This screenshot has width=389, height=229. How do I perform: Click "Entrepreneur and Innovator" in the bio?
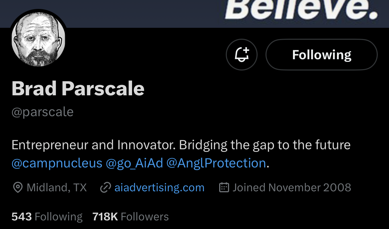coord(90,145)
